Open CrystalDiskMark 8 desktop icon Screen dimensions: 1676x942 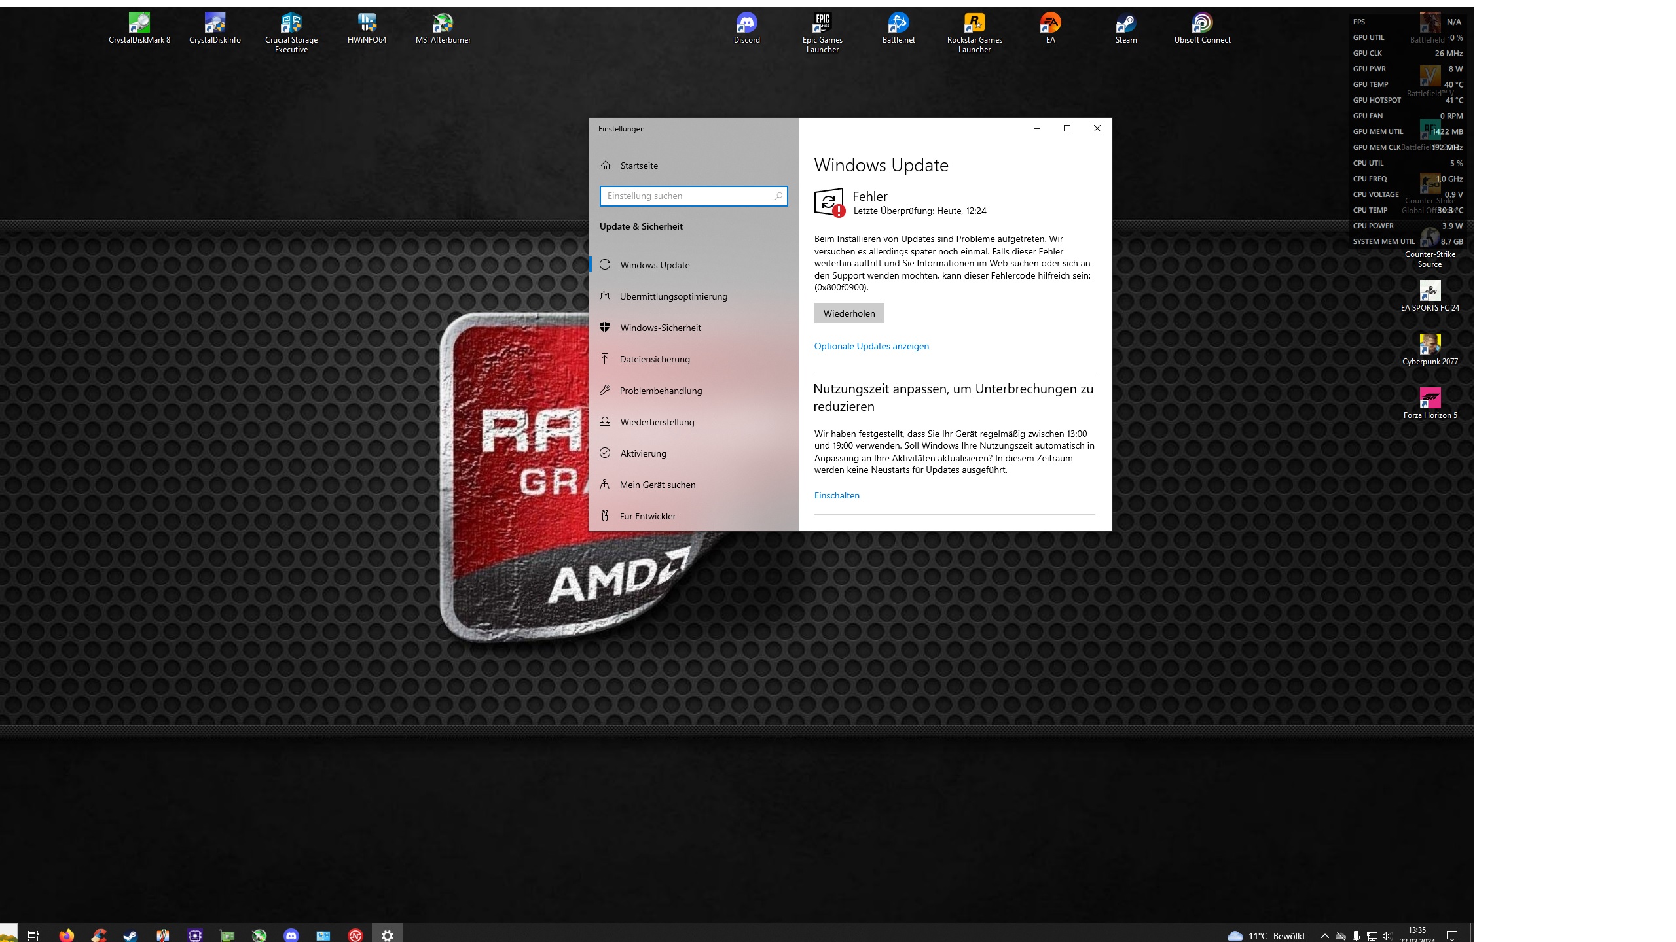[139, 24]
